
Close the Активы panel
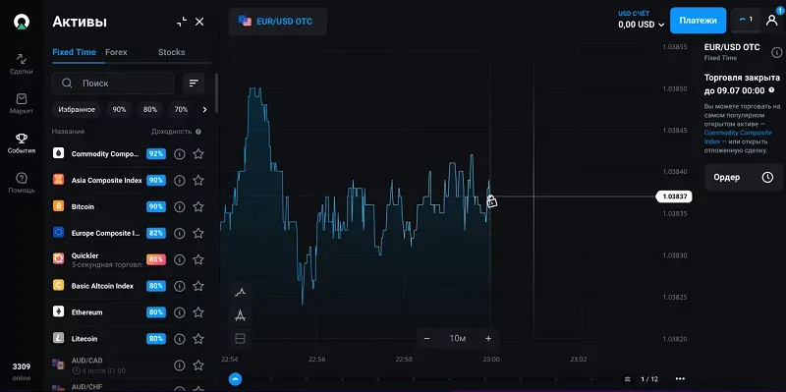(199, 22)
